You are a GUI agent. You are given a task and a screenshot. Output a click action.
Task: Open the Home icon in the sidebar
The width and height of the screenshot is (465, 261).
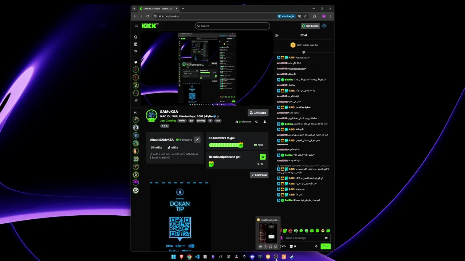point(136,37)
